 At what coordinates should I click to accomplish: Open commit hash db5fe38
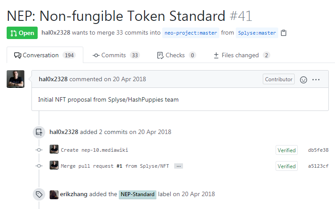(318, 150)
